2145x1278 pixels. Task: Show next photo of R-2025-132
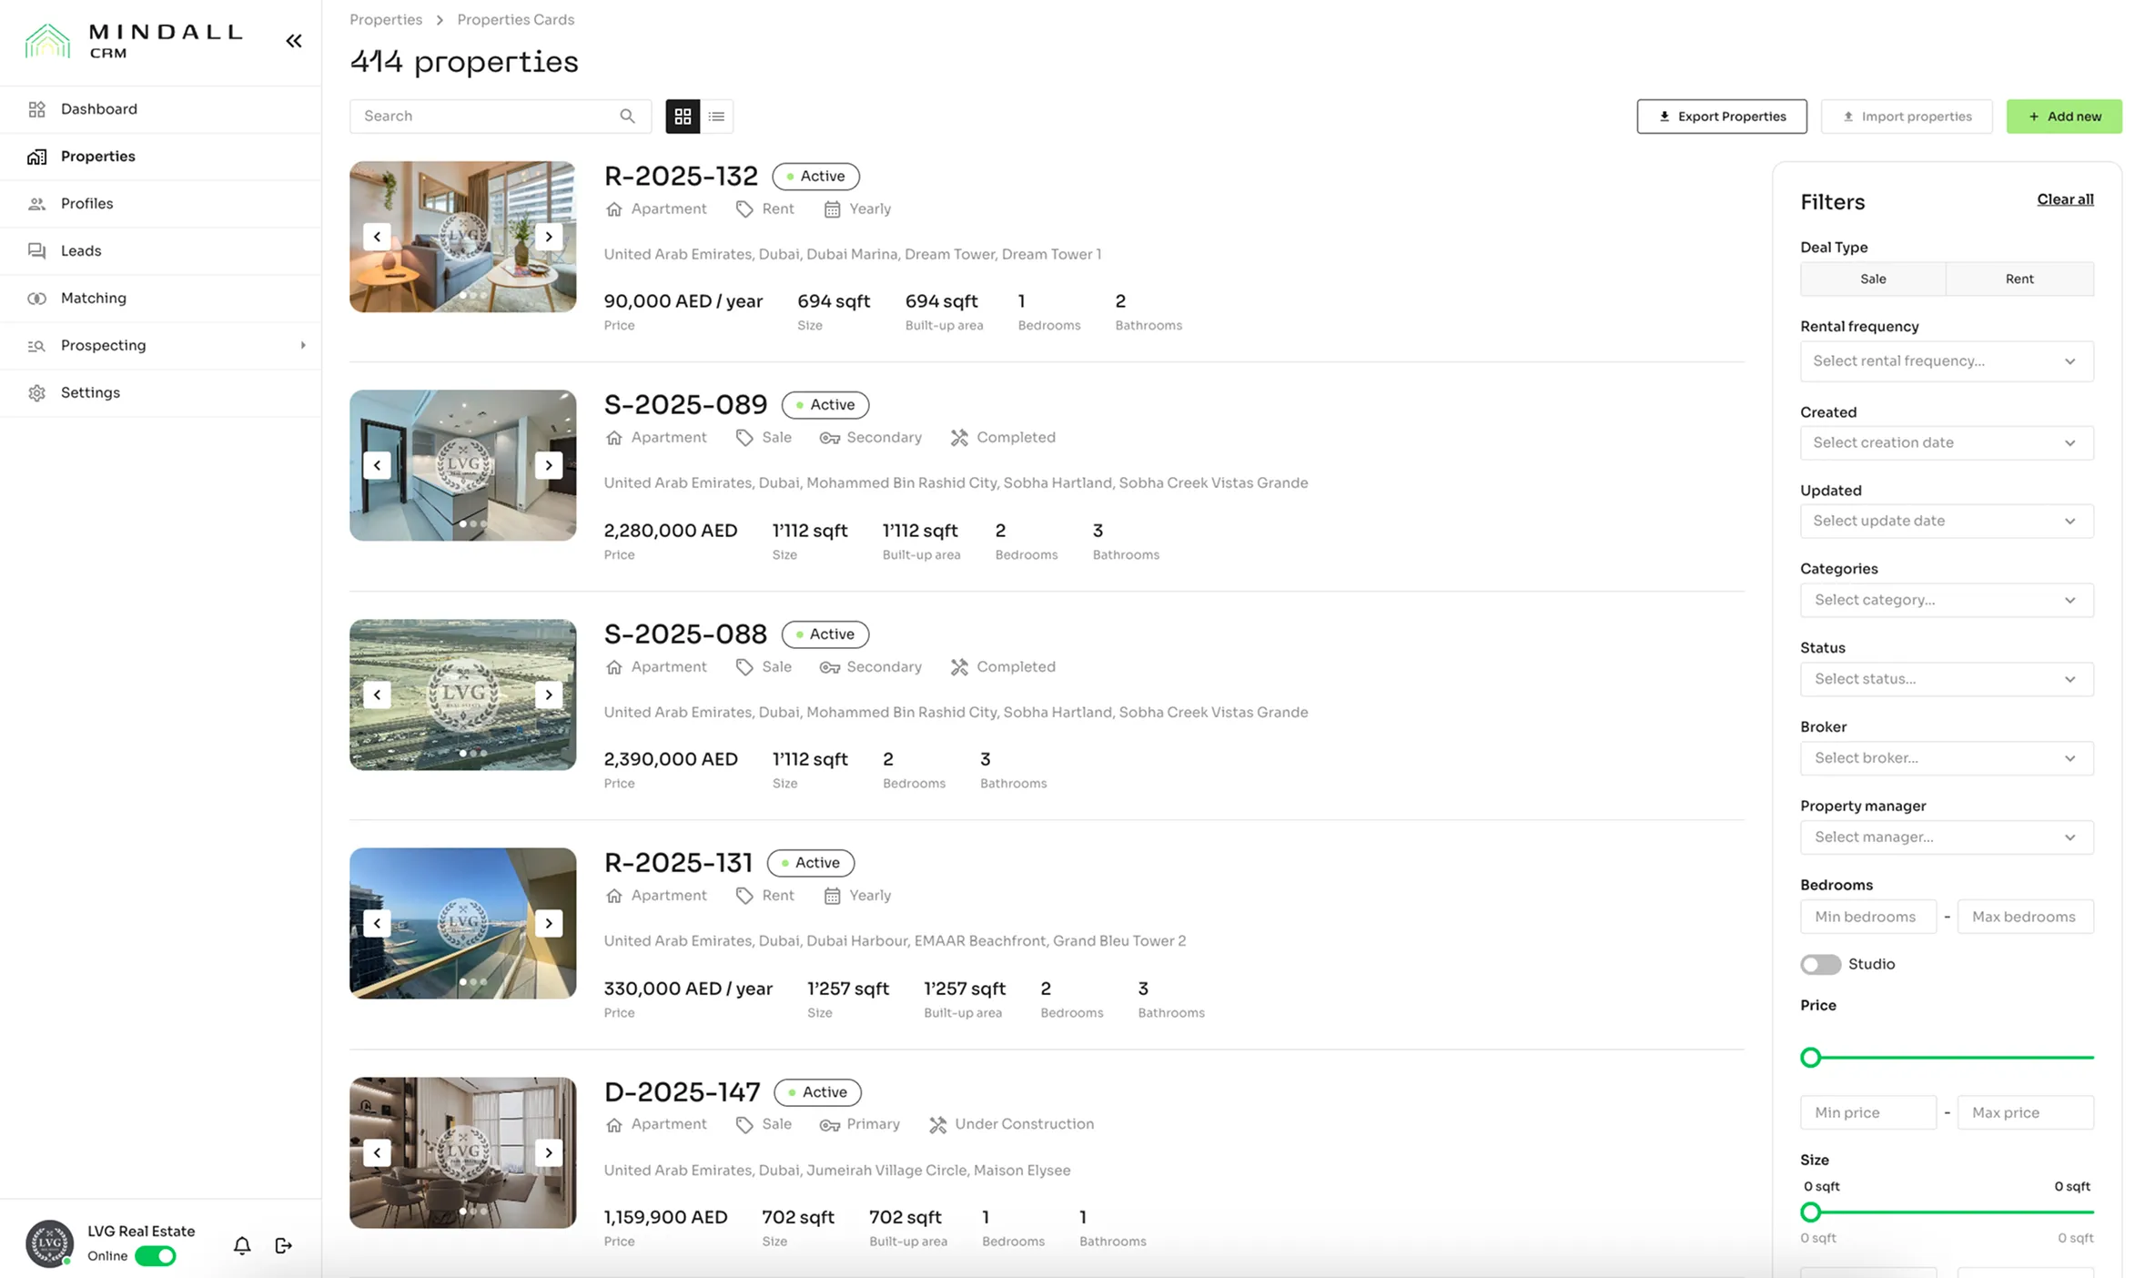(549, 237)
